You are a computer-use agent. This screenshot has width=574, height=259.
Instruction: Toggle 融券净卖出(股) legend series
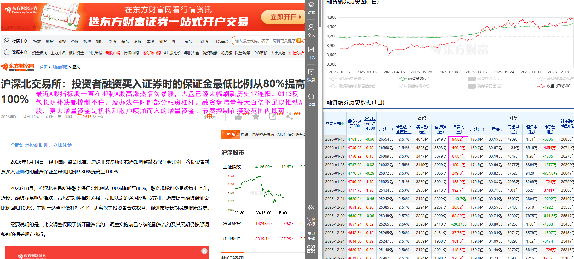tap(485, 86)
